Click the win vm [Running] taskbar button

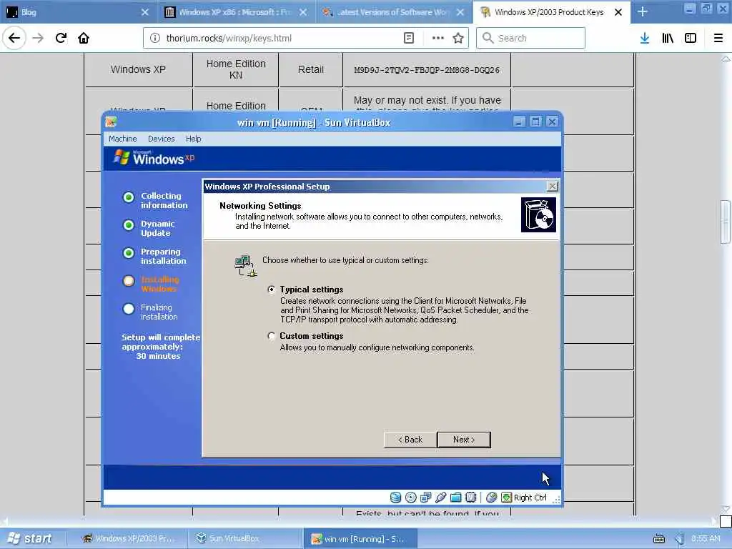click(360, 539)
